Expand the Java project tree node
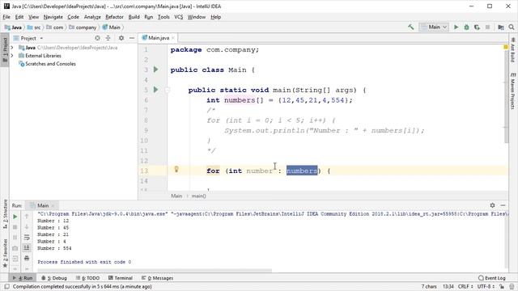Image resolution: width=518 pixels, height=291 pixels. [x=12, y=48]
